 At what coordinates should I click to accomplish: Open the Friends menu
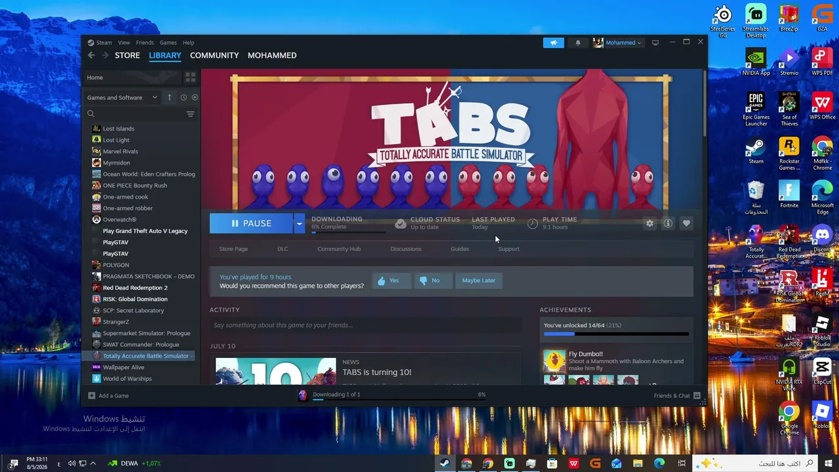(x=145, y=43)
